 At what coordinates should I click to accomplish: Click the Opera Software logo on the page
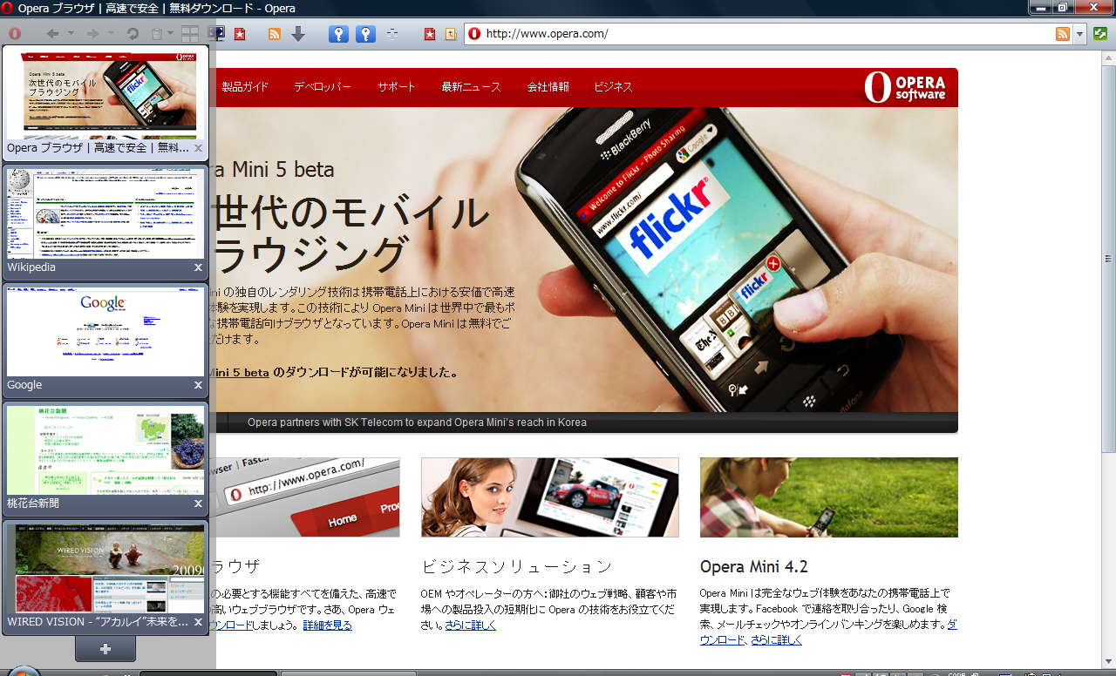(905, 87)
